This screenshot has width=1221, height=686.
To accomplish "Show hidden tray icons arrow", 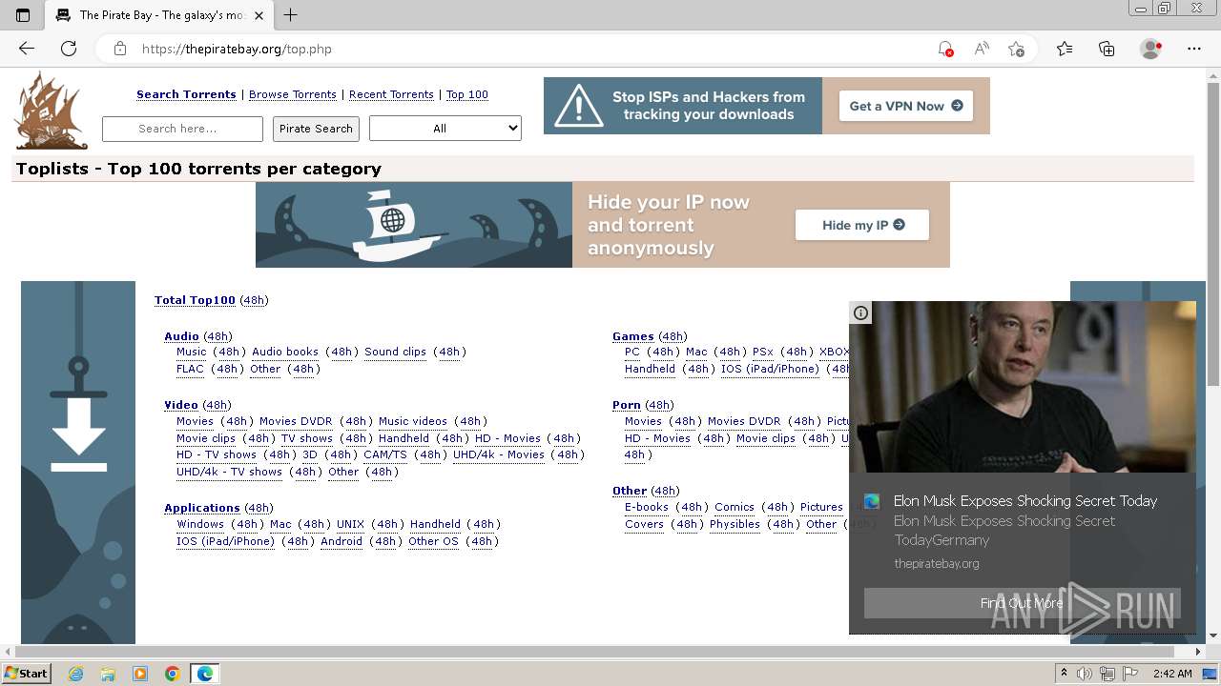I will click(1065, 674).
